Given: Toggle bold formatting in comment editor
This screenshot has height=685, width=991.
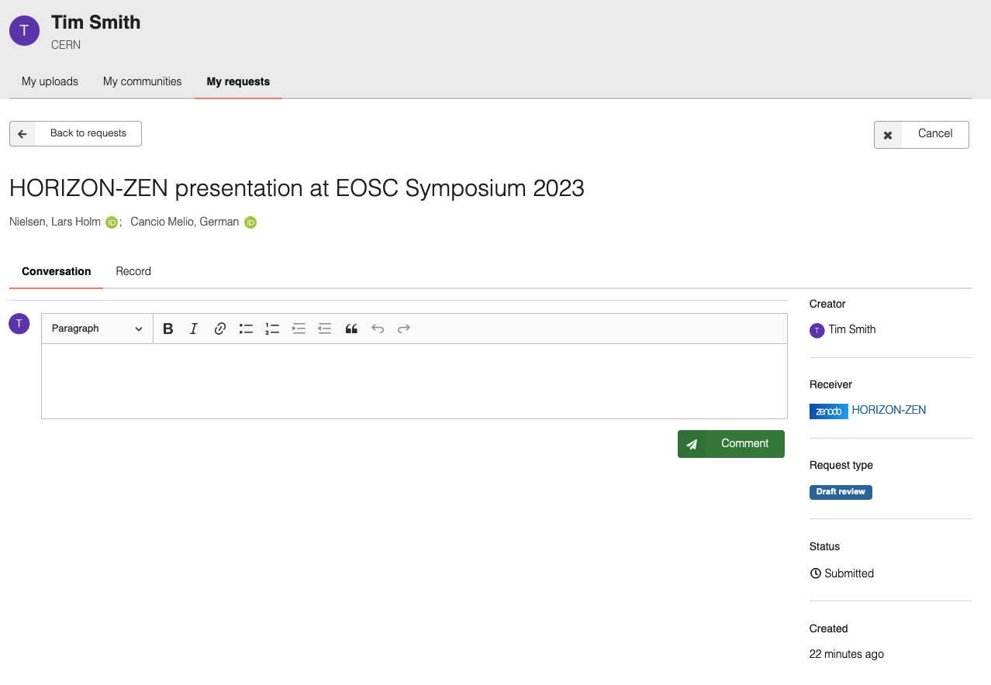Looking at the screenshot, I should click(x=168, y=329).
